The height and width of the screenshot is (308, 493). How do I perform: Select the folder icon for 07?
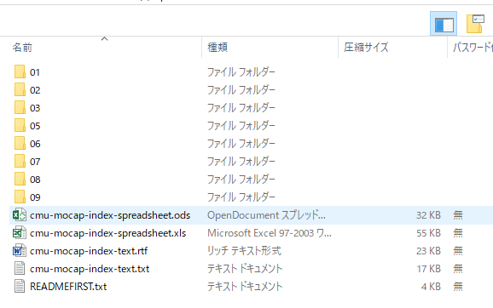20,161
